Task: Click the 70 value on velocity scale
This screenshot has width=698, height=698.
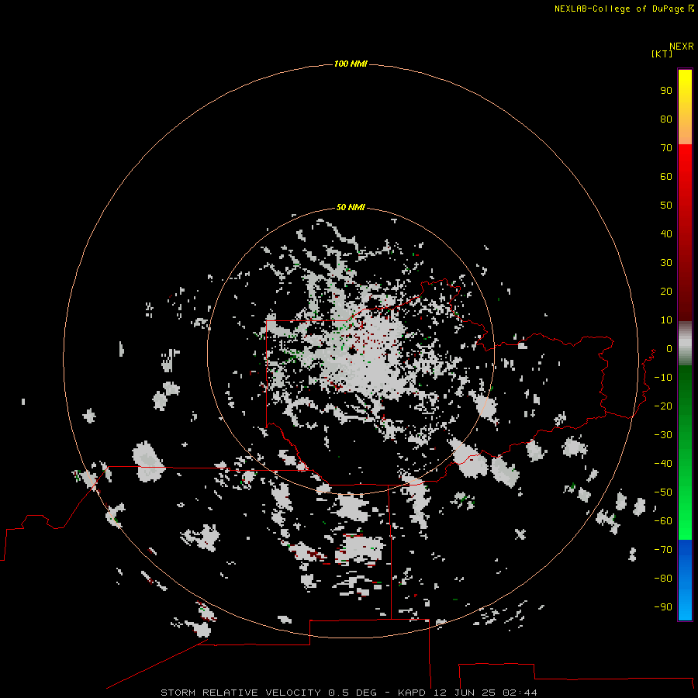Action: (x=666, y=148)
